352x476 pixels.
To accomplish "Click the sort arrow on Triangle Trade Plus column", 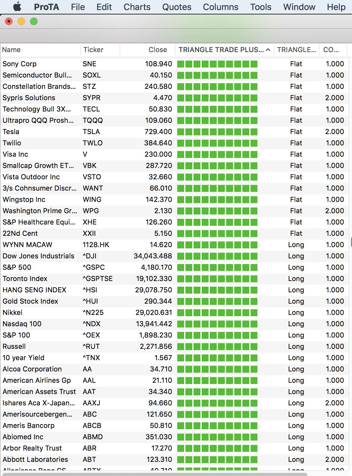I will pos(268,50).
